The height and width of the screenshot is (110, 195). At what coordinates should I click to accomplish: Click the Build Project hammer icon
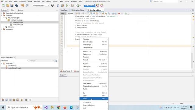click(x=58, y=5)
